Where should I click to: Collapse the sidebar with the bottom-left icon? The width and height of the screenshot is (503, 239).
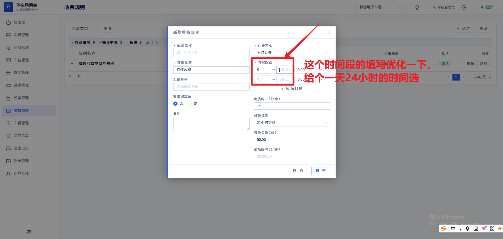click(x=28, y=232)
